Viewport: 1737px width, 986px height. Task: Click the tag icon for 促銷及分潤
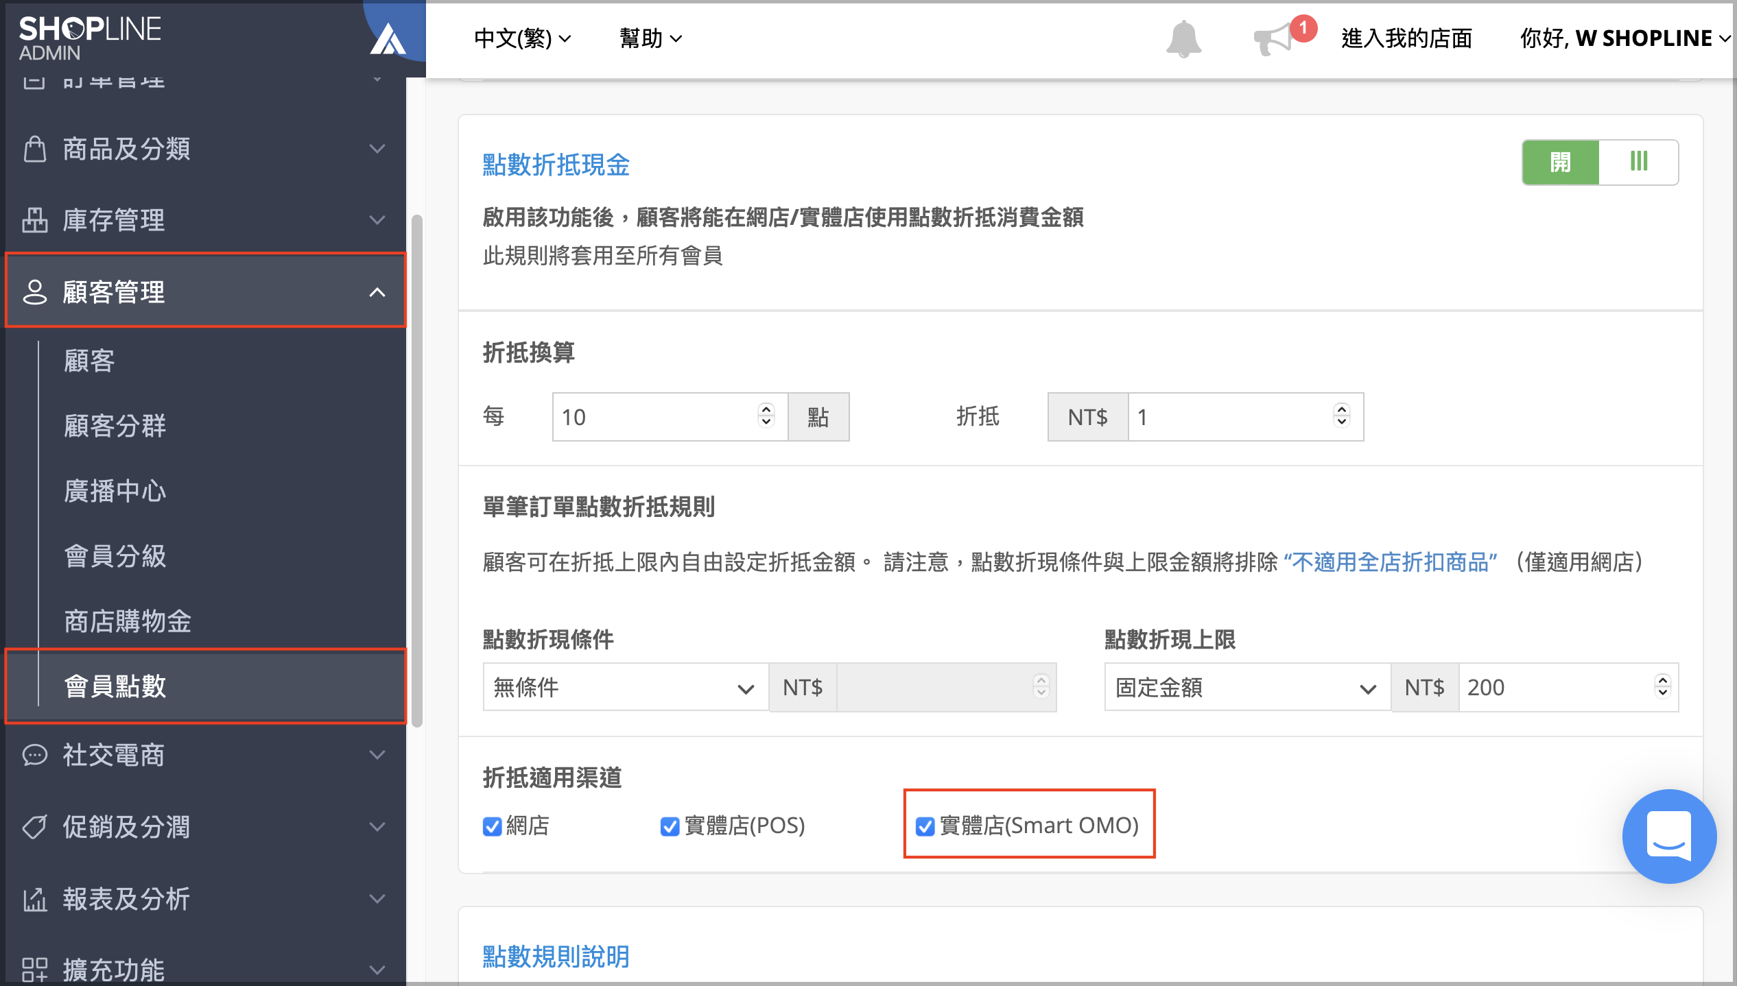pyautogui.click(x=34, y=827)
